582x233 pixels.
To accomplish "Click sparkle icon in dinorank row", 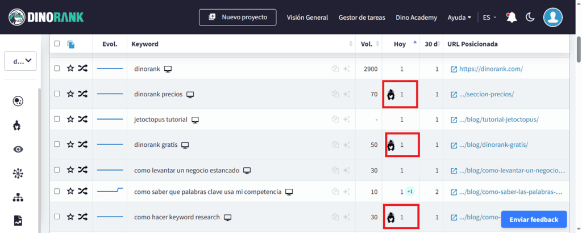I will 347,69.
